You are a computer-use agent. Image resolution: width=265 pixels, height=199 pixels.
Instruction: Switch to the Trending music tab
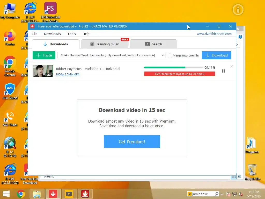(x=105, y=44)
